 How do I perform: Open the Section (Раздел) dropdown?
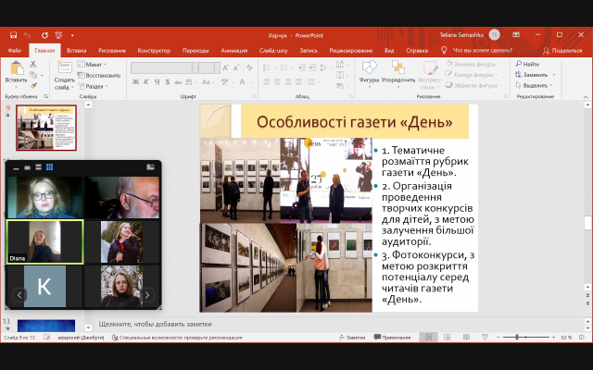95,85
